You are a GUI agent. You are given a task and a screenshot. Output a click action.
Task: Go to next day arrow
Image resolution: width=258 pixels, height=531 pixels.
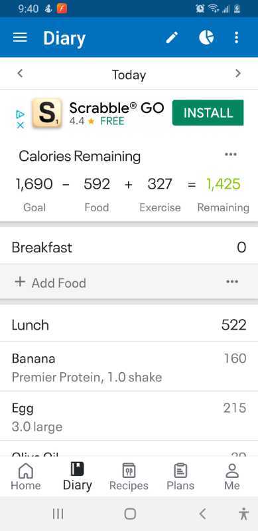(x=238, y=73)
